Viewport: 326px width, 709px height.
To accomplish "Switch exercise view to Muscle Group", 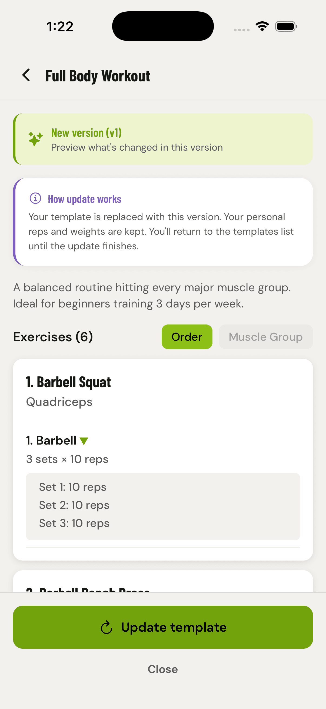I will click(265, 337).
